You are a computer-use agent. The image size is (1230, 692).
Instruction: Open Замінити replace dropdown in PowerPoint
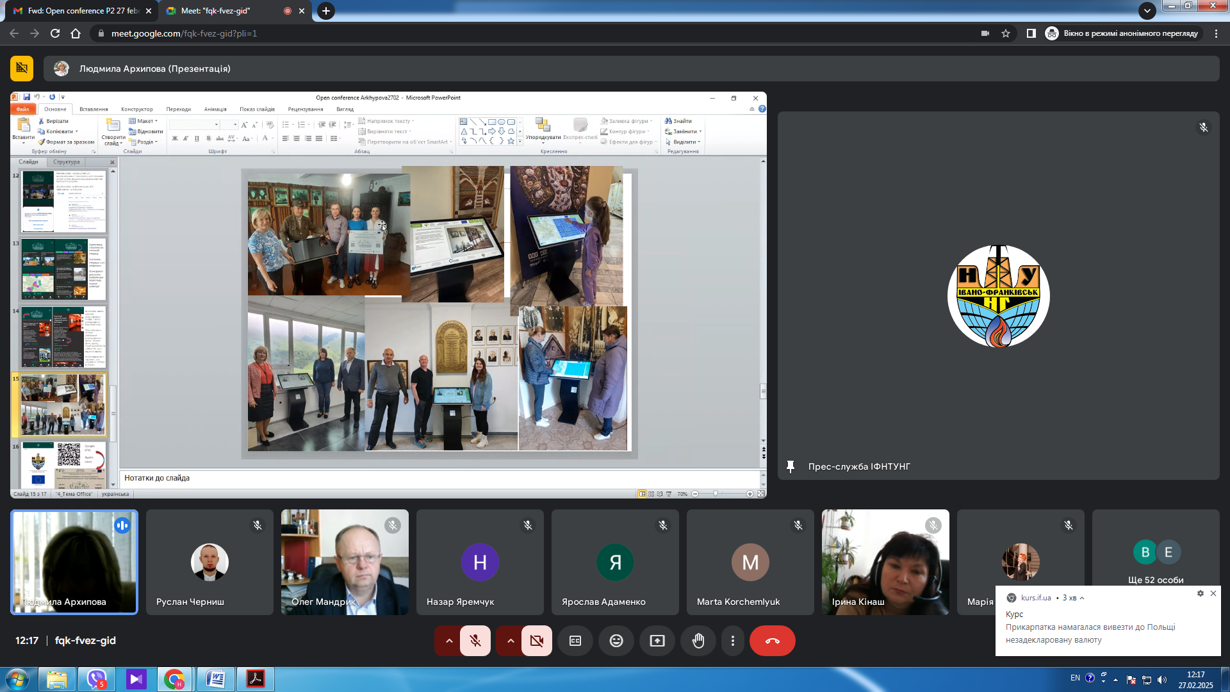click(683, 131)
